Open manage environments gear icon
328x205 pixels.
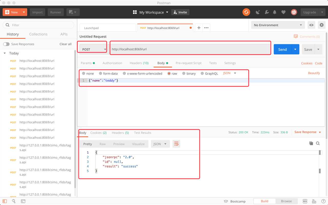pyautogui.click(x=321, y=25)
